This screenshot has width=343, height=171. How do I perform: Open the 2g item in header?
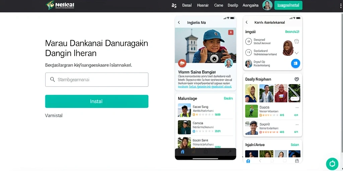(x=174, y=5)
